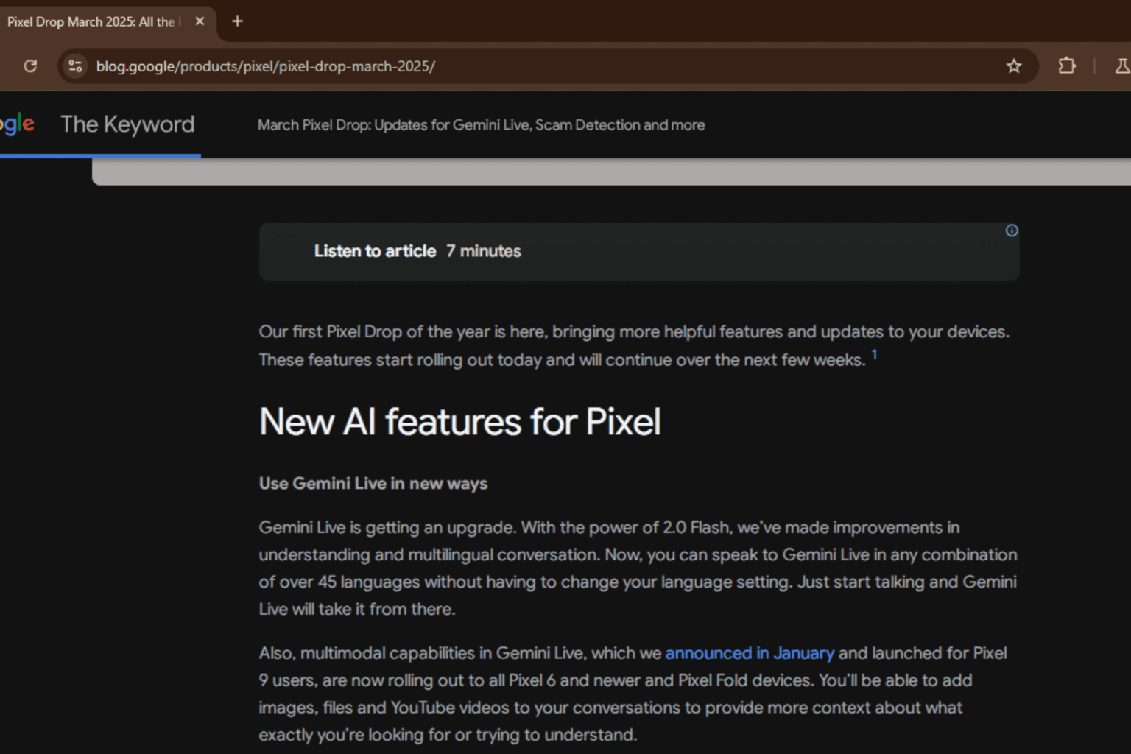1131x754 pixels.
Task: Open the Extensions puzzle icon
Action: pos(1066,66)
